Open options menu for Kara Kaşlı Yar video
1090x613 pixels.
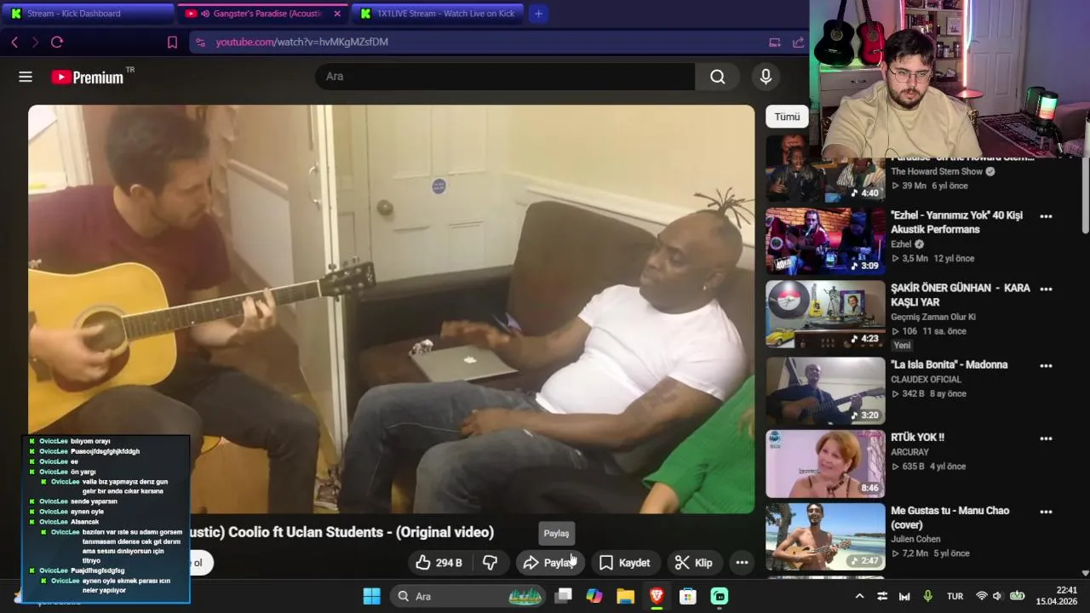(x=1046, y=289)
